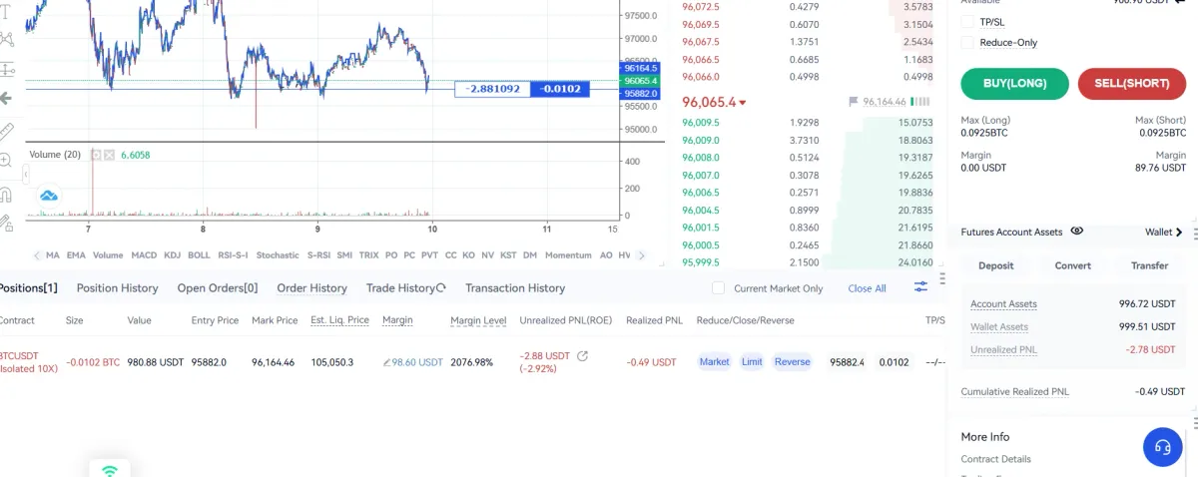Toggle the Momentum indicator

pyautogui.click(x=568, y=254)
